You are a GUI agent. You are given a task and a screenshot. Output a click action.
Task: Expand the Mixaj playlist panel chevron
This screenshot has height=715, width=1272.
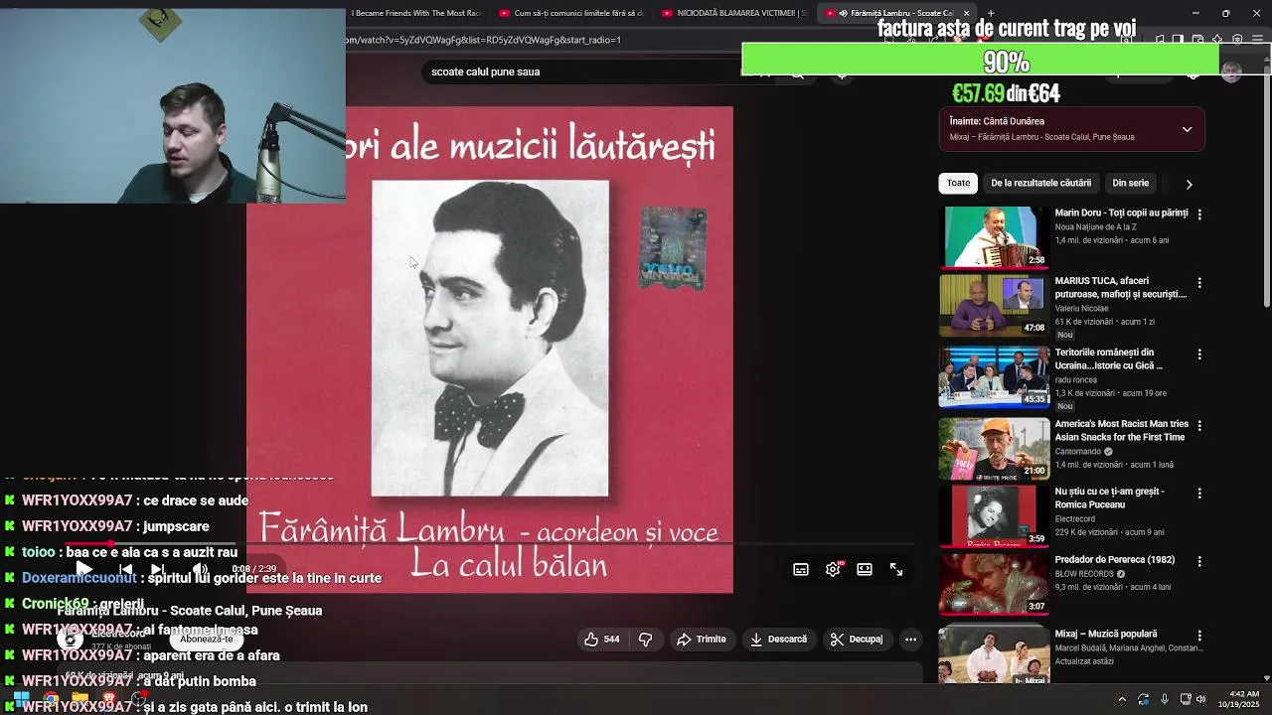pos(1187,129)
